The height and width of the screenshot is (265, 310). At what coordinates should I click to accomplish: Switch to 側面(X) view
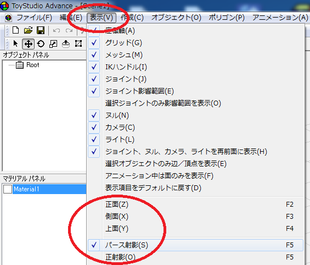[195, 216]
